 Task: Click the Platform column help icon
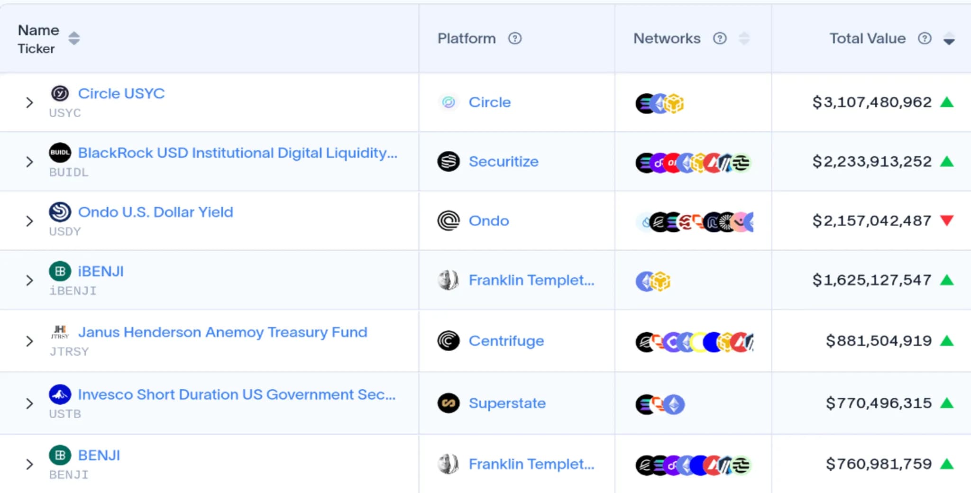click(515, 38)
